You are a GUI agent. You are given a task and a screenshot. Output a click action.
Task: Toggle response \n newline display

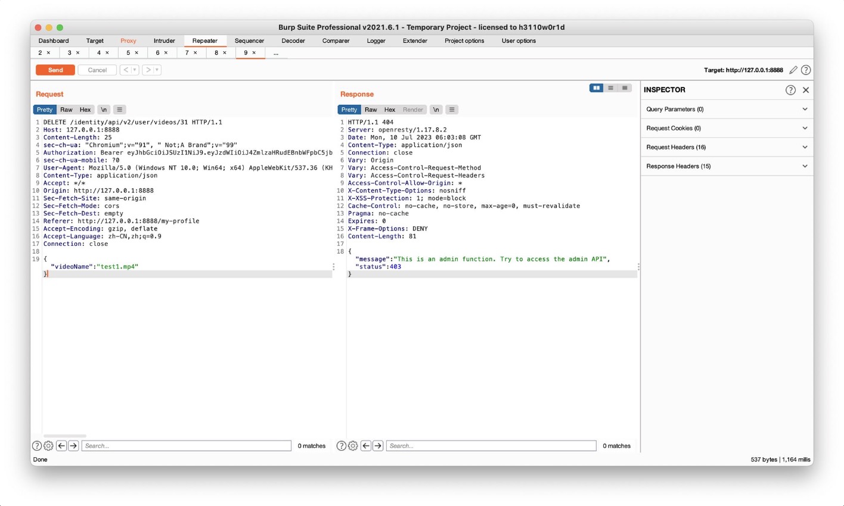pyautogui.click(x=436, y=110)
